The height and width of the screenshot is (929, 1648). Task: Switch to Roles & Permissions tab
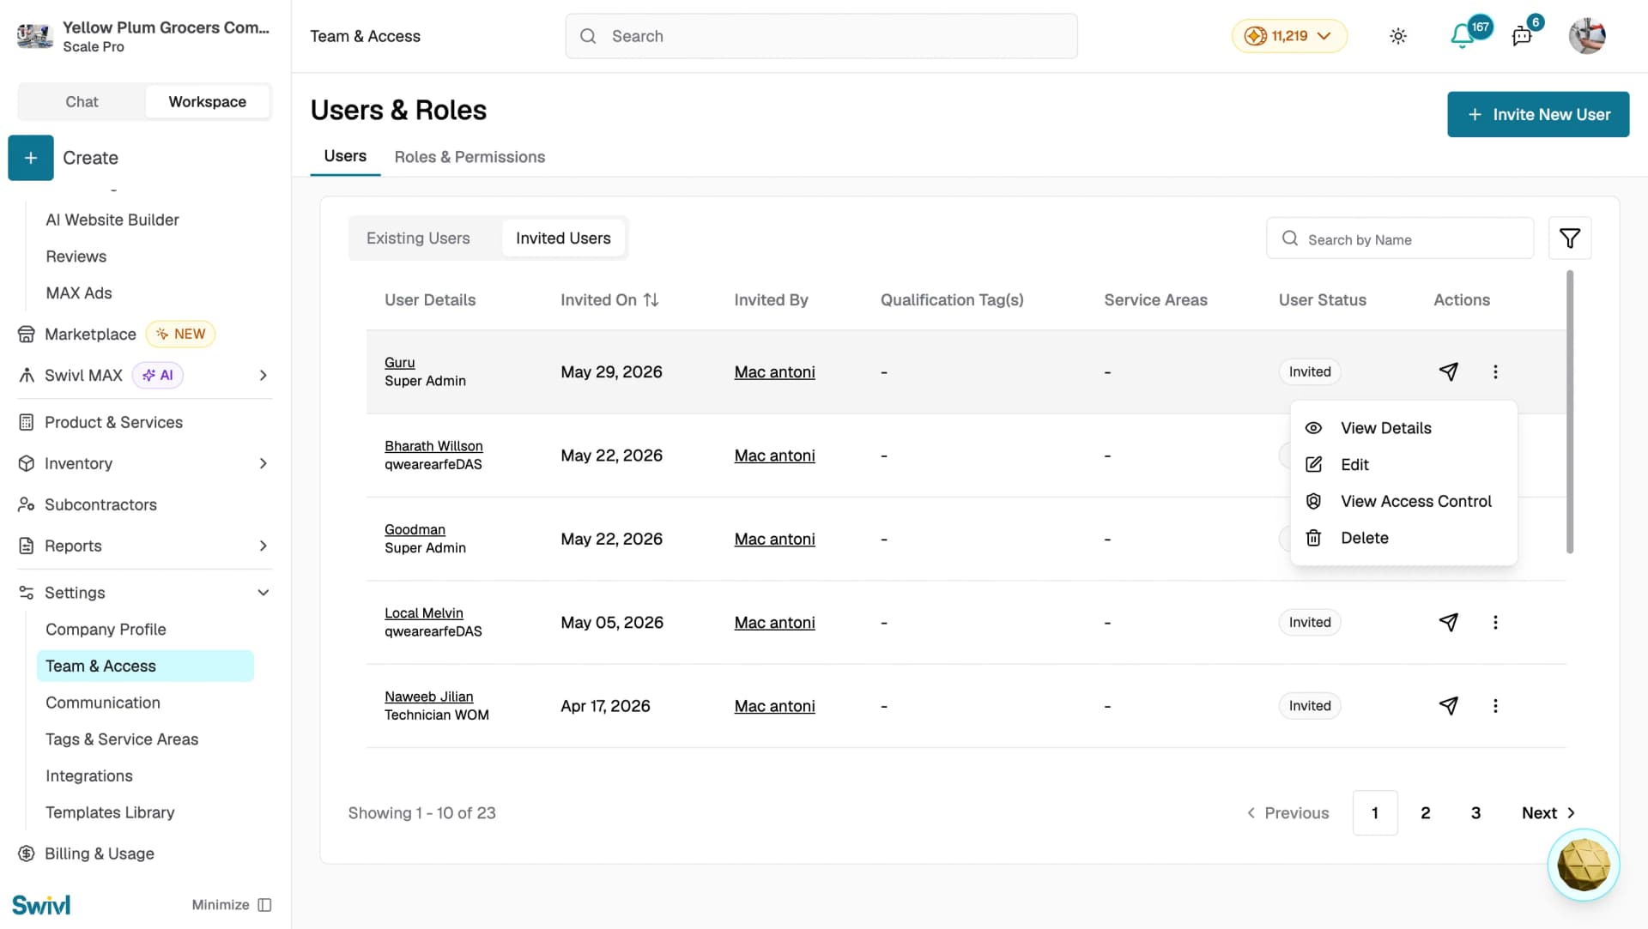point(470,157)
